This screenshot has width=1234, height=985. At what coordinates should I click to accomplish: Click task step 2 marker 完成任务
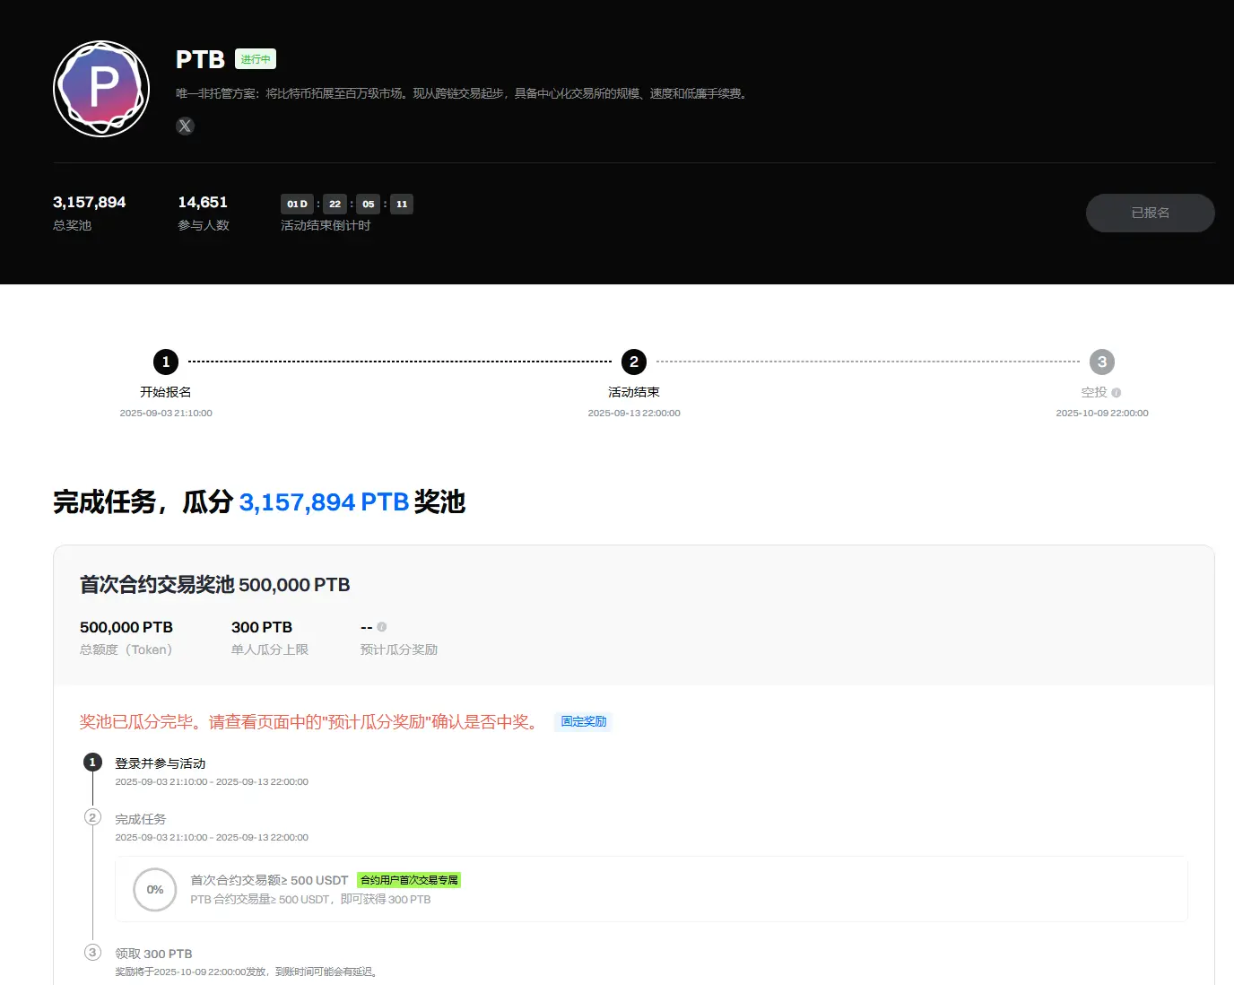(x=92, y=817)
